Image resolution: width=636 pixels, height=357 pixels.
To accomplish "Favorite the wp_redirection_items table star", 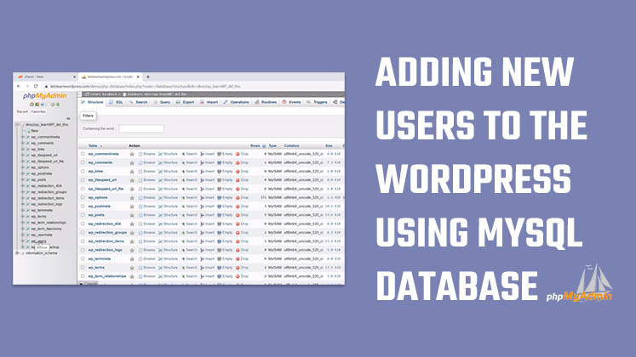I will coord(132,241).
